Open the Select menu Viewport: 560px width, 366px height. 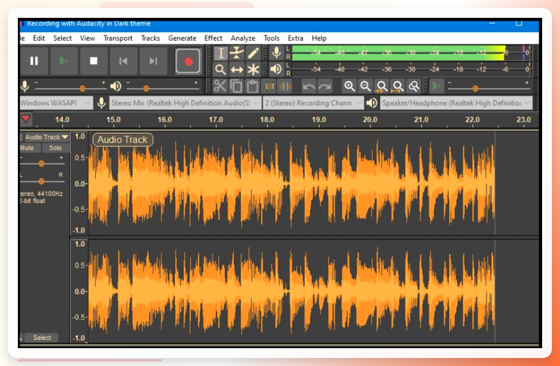pyautogui.click(x=62, y=38)
